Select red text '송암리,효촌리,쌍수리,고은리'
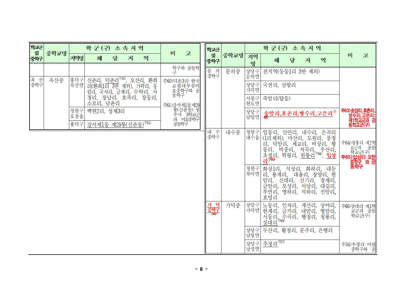Viewport: 403px width, 285px height. [x=298, y=113]
